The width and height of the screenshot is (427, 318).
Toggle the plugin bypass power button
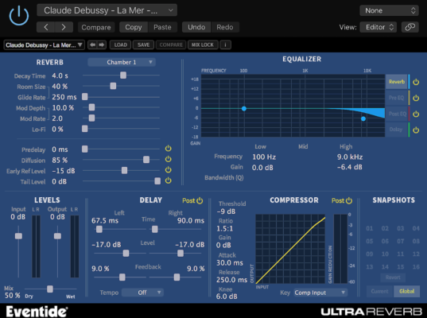tap(19, 16)
